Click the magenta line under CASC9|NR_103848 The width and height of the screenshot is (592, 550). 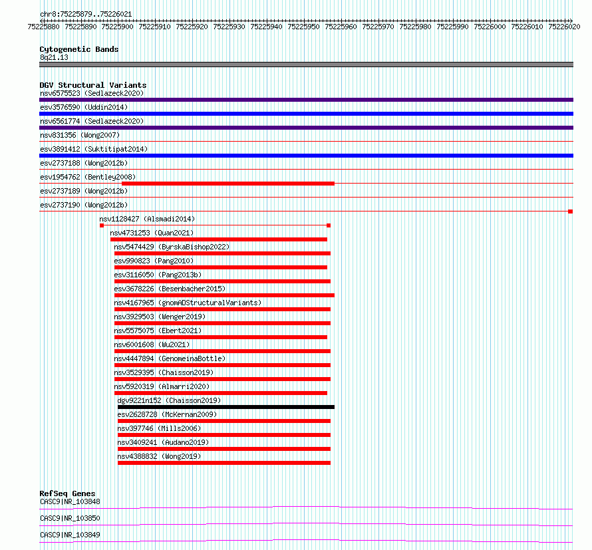coord(306,507)
